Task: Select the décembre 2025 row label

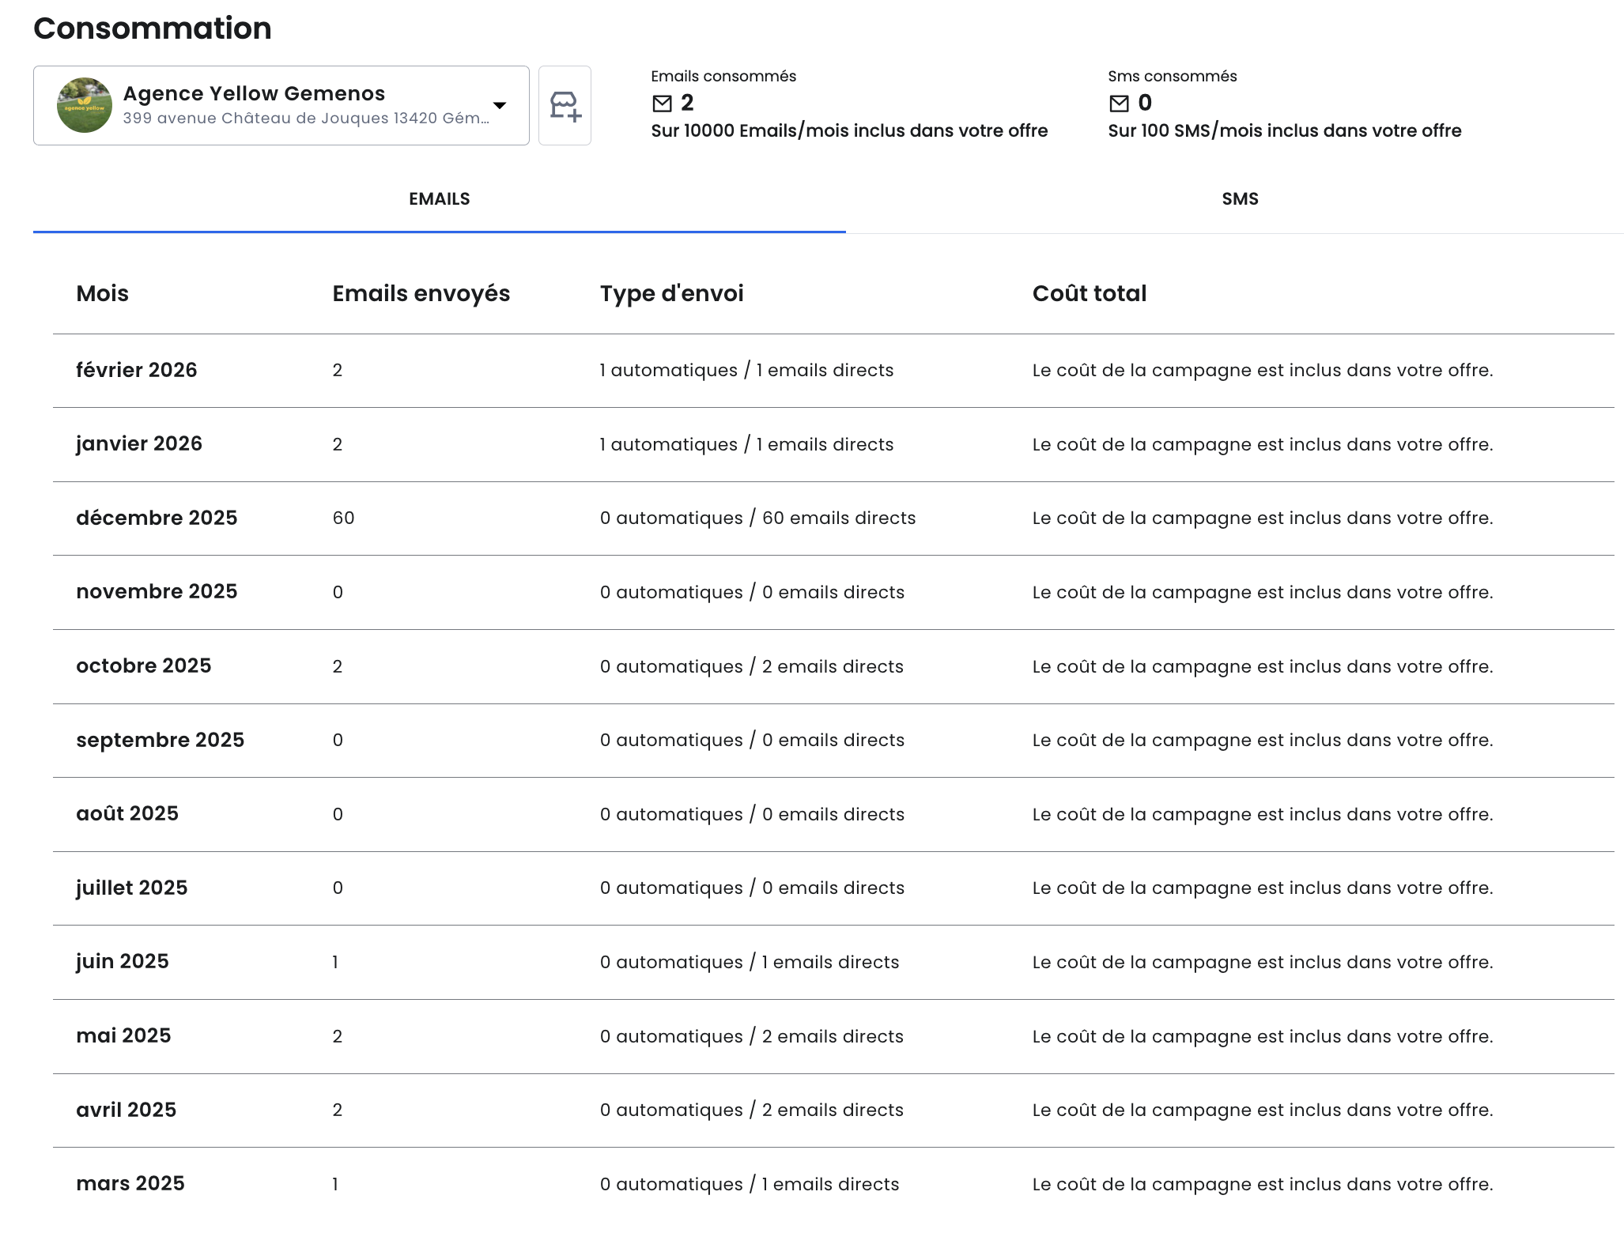Action: [x=157, y=518]
